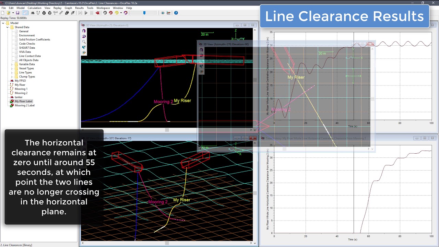Click the shaded graphics icon in 3D view
Screen dimensions: 439x247
pyautogui.click(x=84, y=47)
